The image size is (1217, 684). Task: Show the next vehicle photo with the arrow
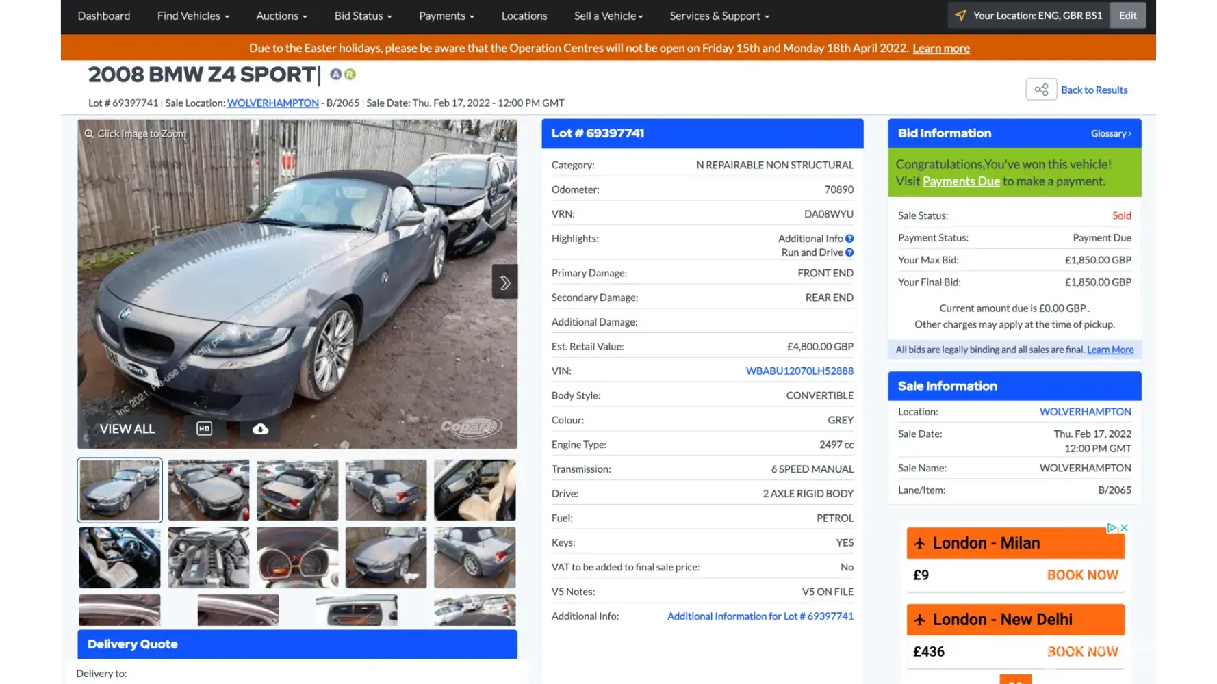(x=504, y=282)
